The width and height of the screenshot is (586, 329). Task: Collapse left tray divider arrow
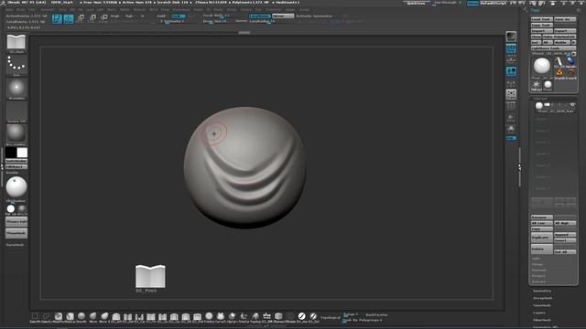2,167
